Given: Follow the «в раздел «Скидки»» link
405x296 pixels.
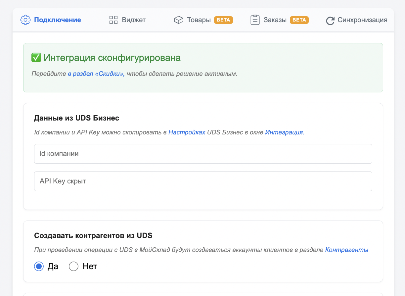Looking at the screenshot, I should click(x=96, y=74).
